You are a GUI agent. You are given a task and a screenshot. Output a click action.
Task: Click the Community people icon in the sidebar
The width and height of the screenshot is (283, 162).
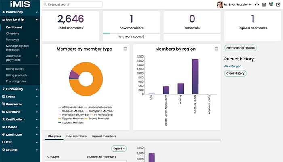coord(4,12)
